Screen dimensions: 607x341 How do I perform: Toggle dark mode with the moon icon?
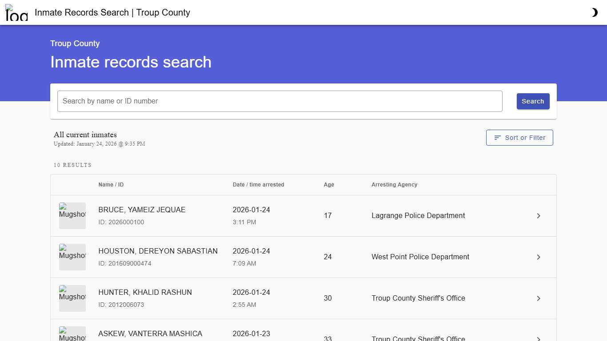[x=595, y=12]
